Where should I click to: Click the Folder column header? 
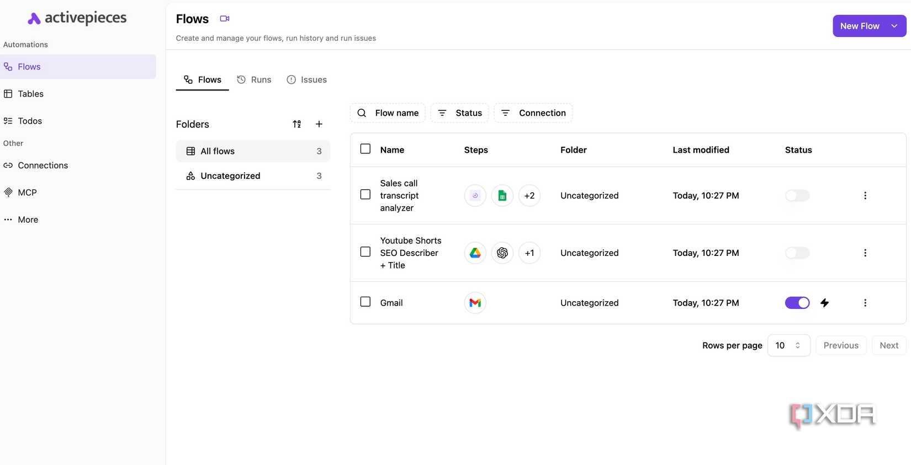pyautogui.click(x=573, y=150)
